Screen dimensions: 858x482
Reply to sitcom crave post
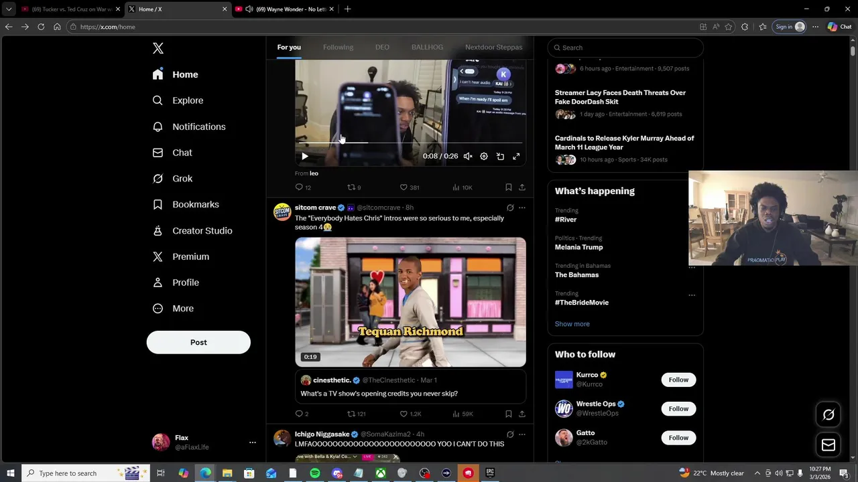coord(302,414)
